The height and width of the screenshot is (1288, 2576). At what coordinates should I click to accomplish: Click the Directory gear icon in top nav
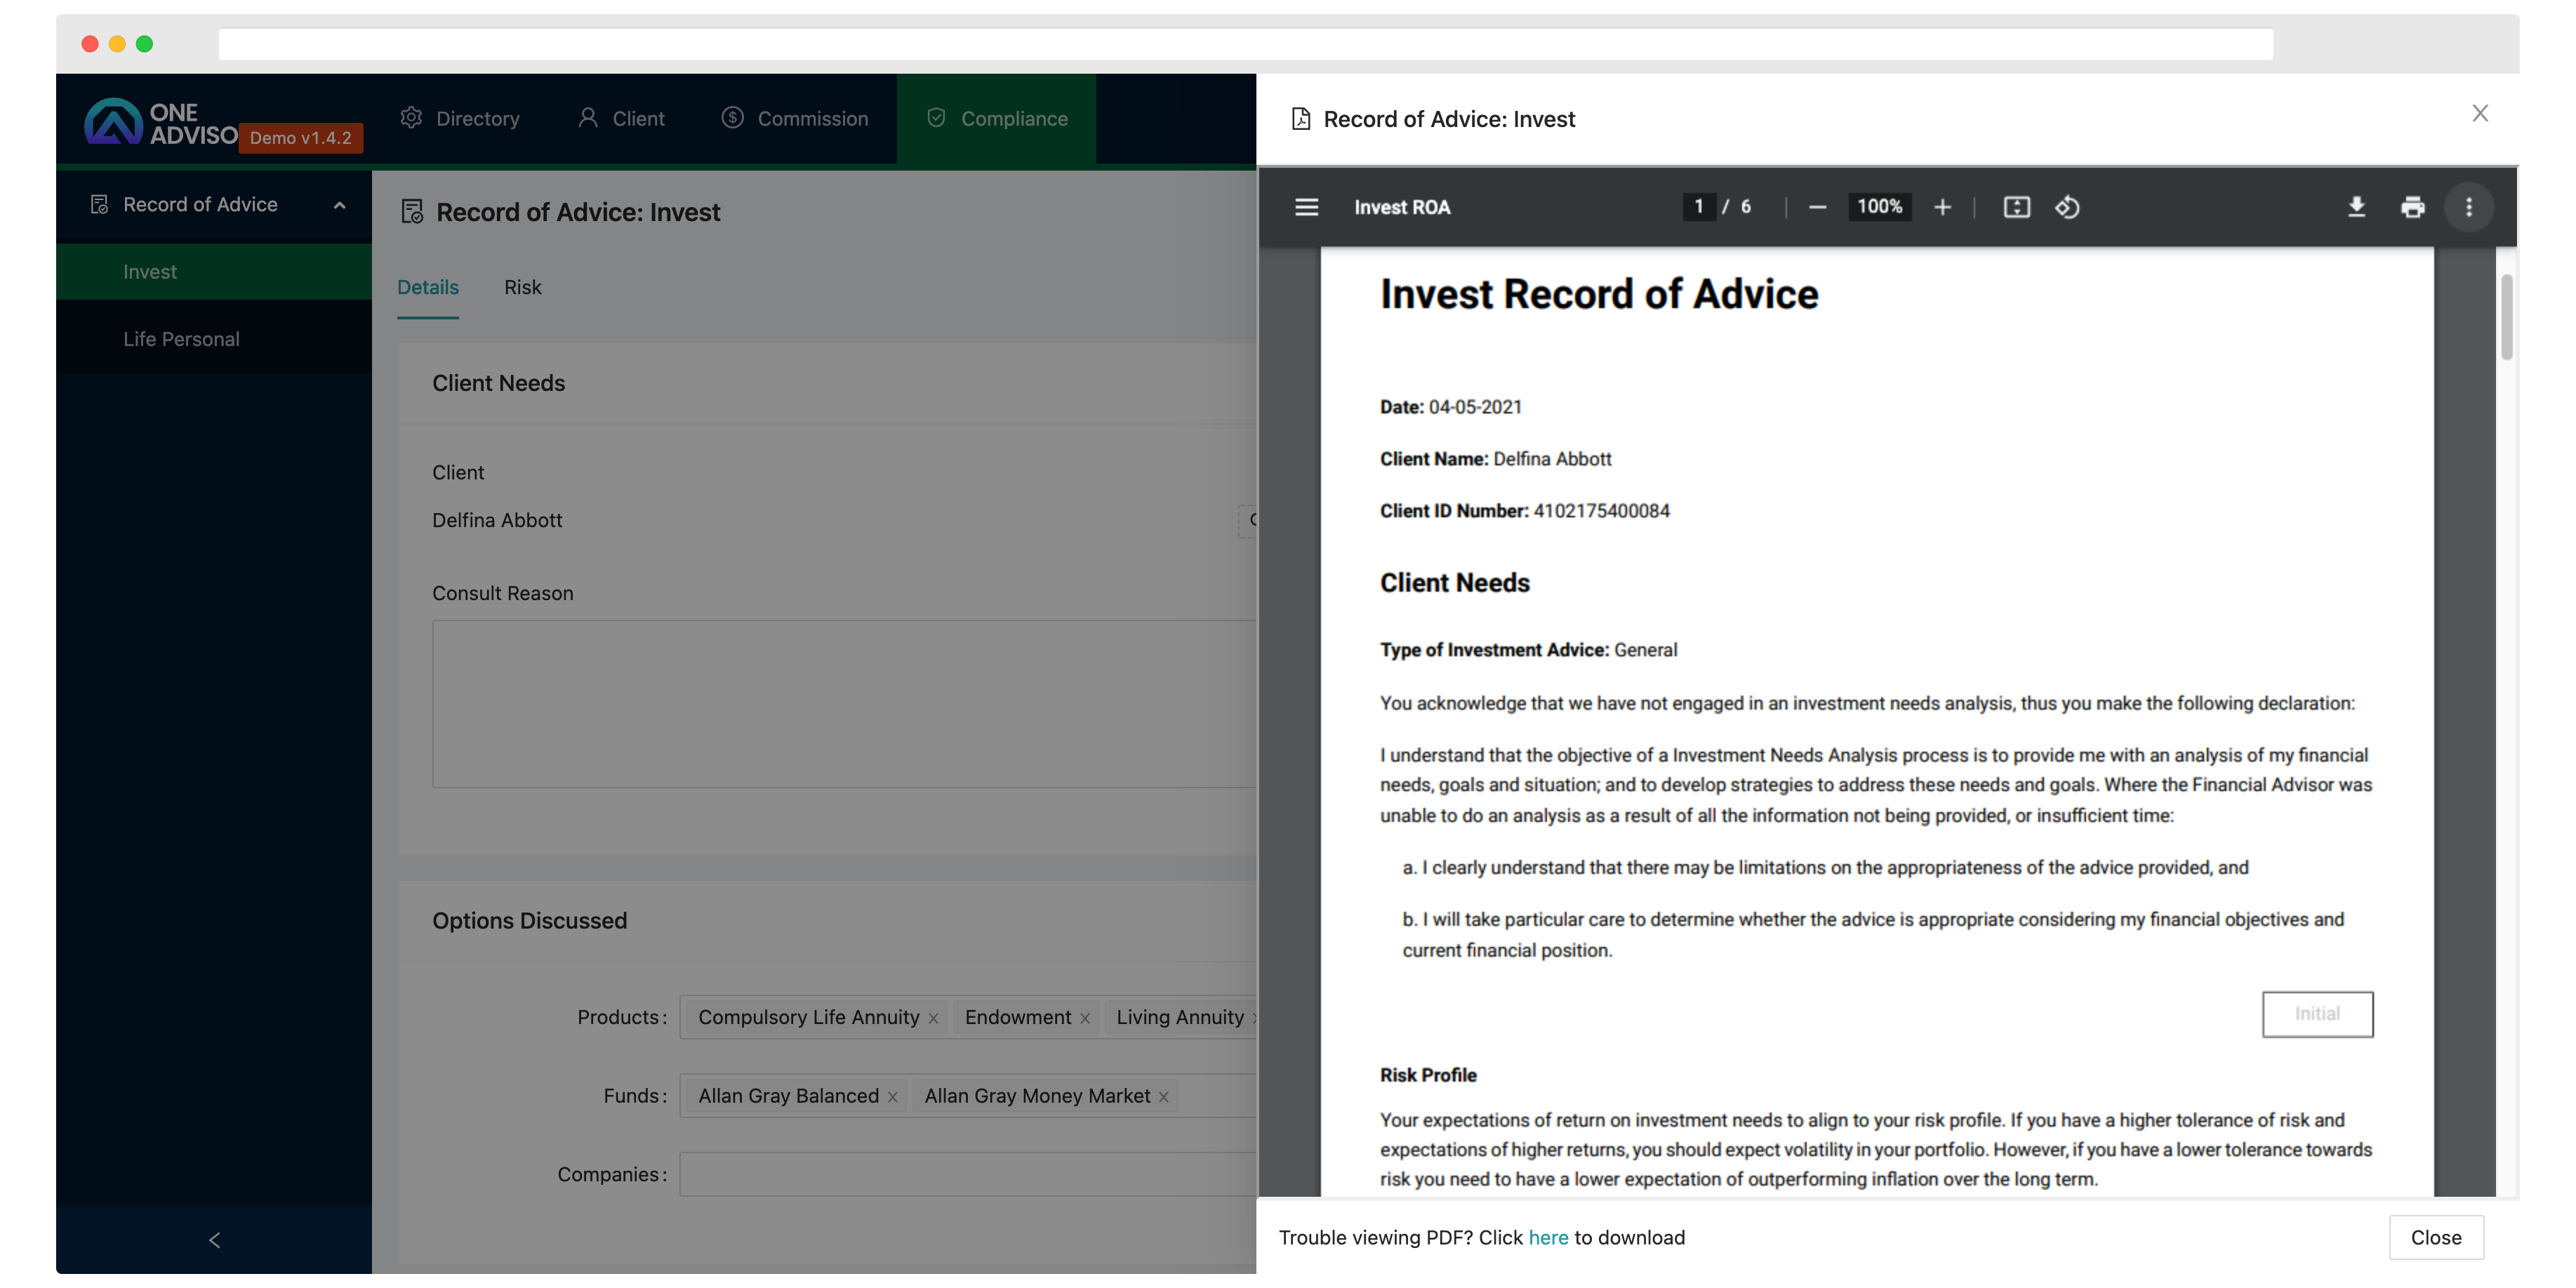pyautogui.click(x=410, y=118)
